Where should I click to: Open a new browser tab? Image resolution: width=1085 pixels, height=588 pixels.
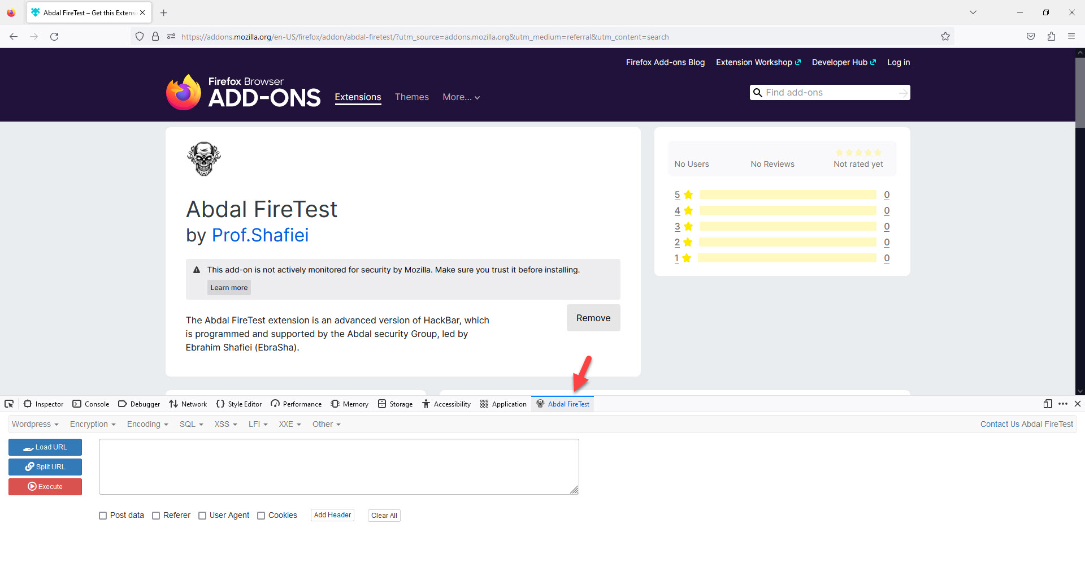click(164, 12)
